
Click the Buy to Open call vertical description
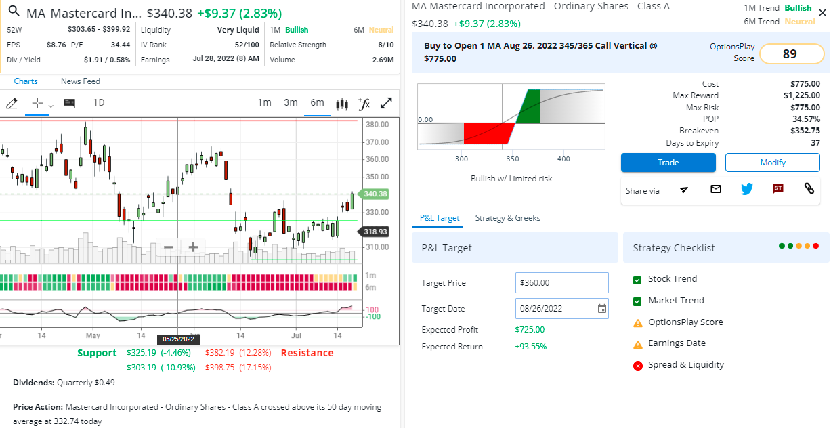click(540, 52)
